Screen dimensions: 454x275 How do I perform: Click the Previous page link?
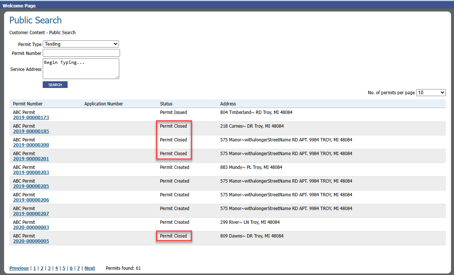19,268
